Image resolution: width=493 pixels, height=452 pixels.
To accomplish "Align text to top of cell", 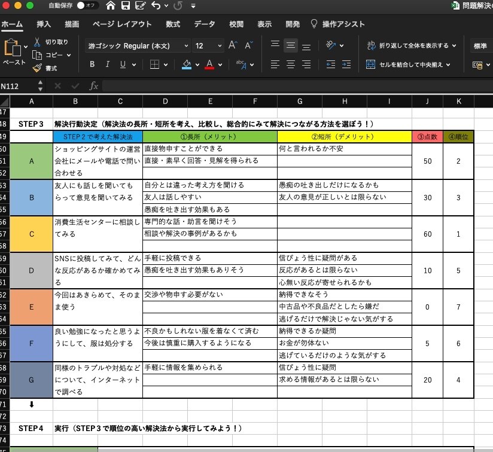I will pyautogui.click(x=275, y=44).
